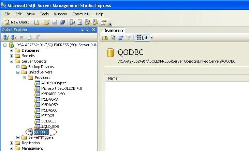Open the Edit menu
249x151 pixels.
tap(18, 14)
